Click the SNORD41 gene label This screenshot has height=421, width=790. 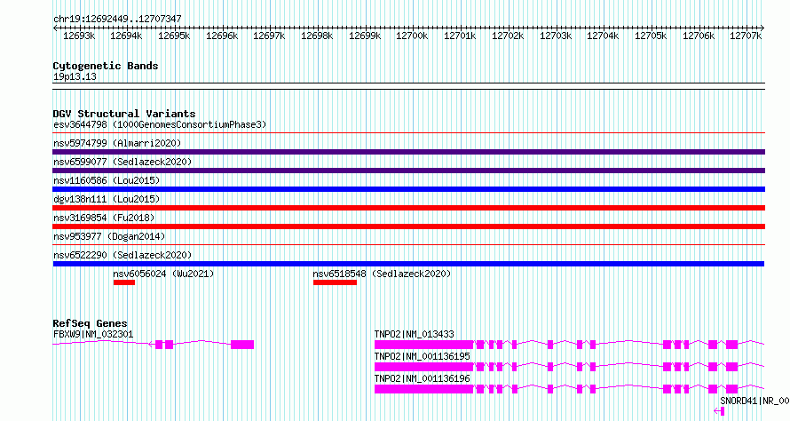(754, 401)
